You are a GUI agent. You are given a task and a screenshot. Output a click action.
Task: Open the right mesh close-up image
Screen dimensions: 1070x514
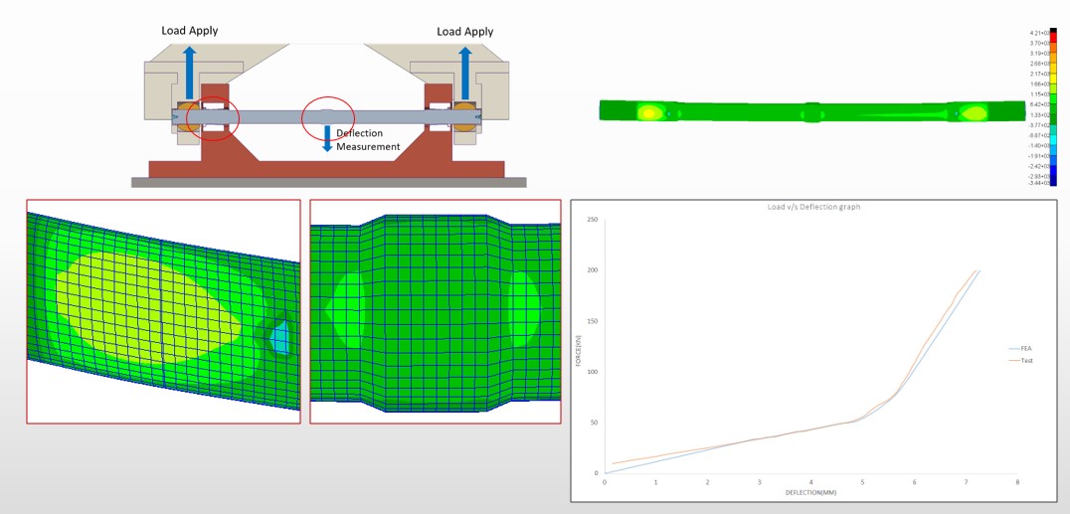tap(435, 311)
